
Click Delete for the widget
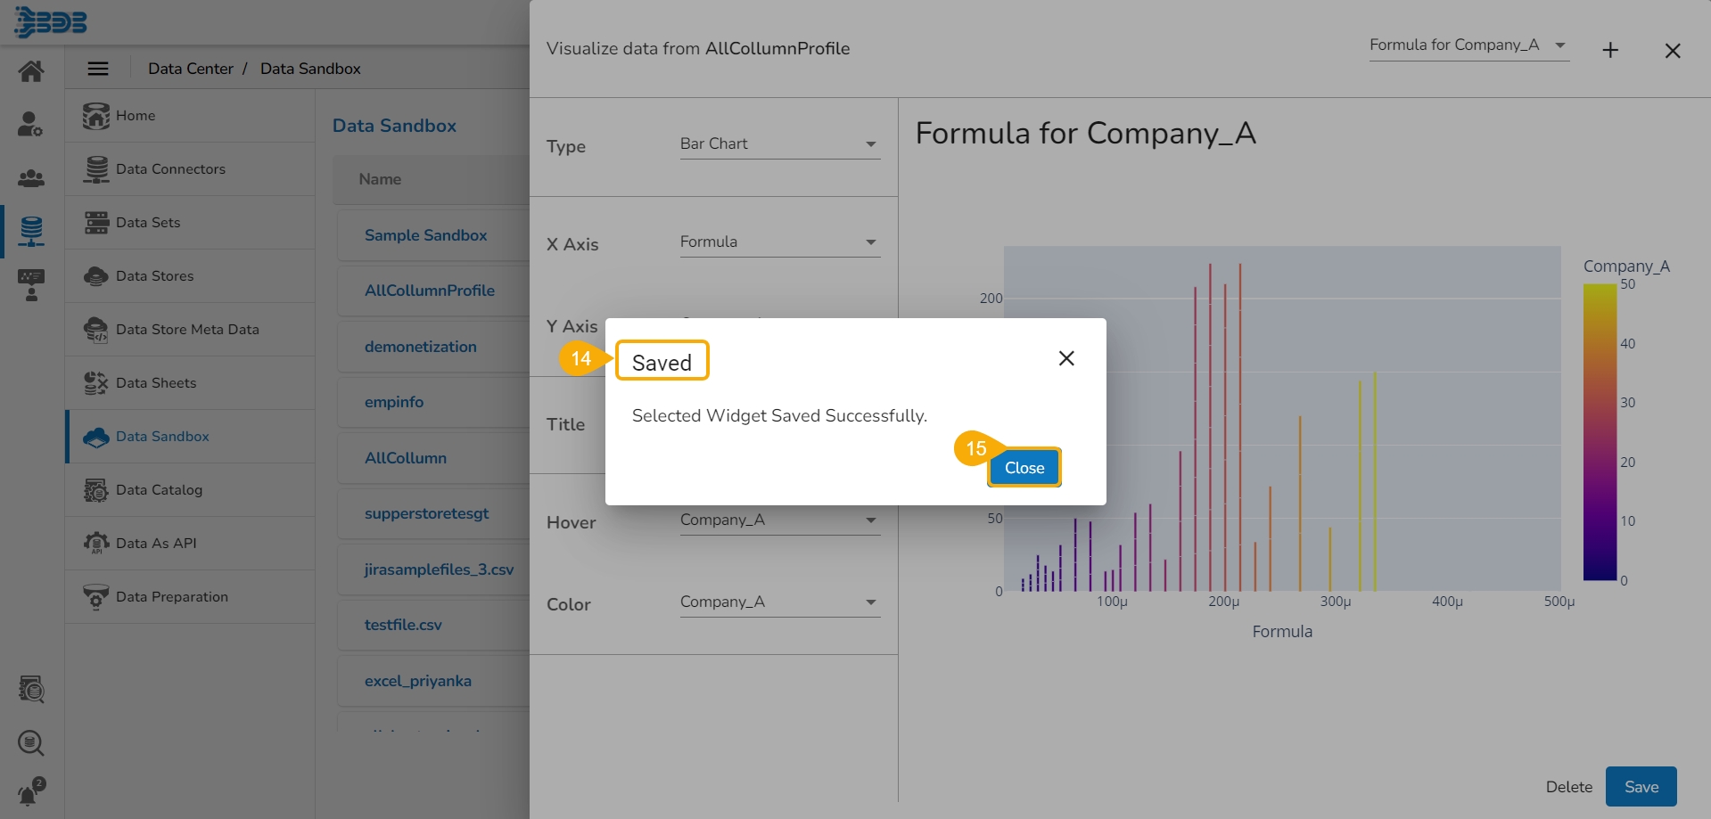click(1568, 787)
